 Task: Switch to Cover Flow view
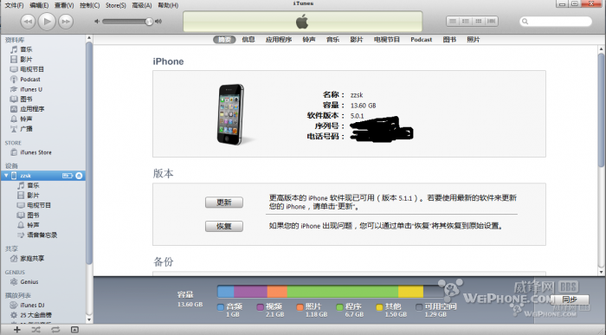coord(492,22)
